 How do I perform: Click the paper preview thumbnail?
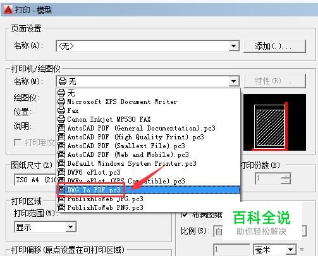pos(274,122)
